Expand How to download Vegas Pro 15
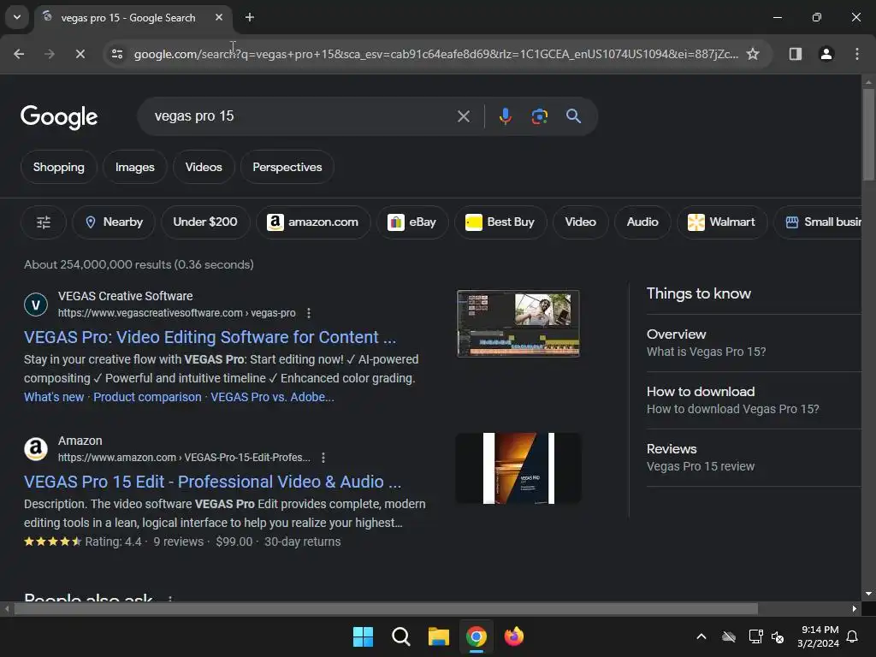Screen dimensions: 876x657 [x=754, y=400]
